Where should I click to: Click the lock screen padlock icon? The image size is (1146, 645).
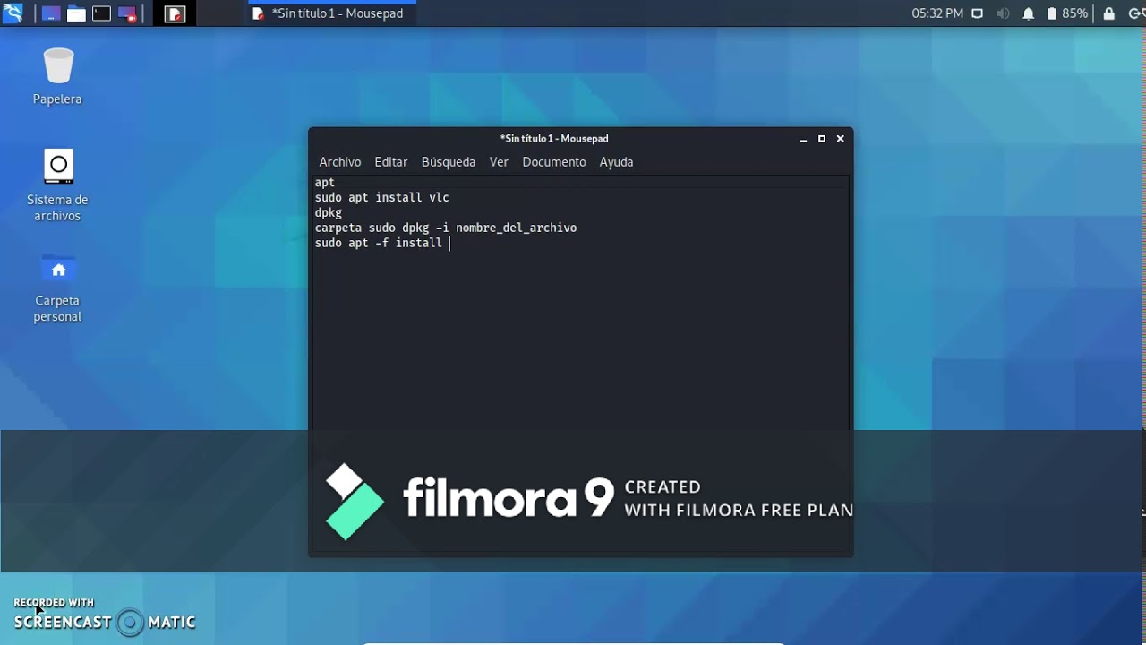(x=1109, y=13)
